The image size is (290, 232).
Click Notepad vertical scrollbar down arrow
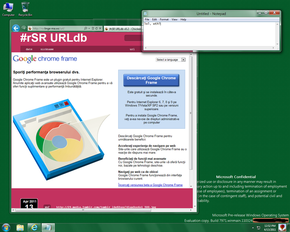pos(277,44)
